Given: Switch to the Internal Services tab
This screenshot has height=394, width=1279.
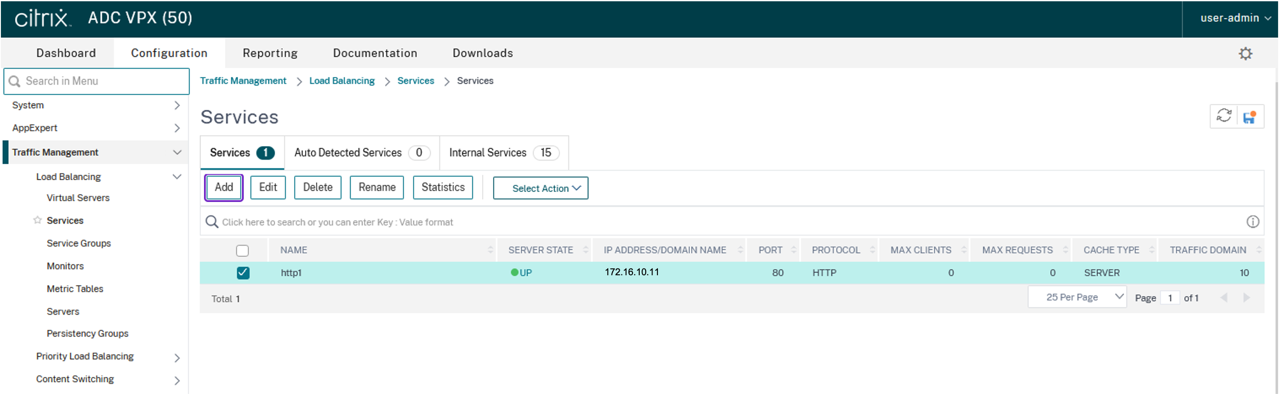Looking at the screenshot, I should tap(504, 153).
